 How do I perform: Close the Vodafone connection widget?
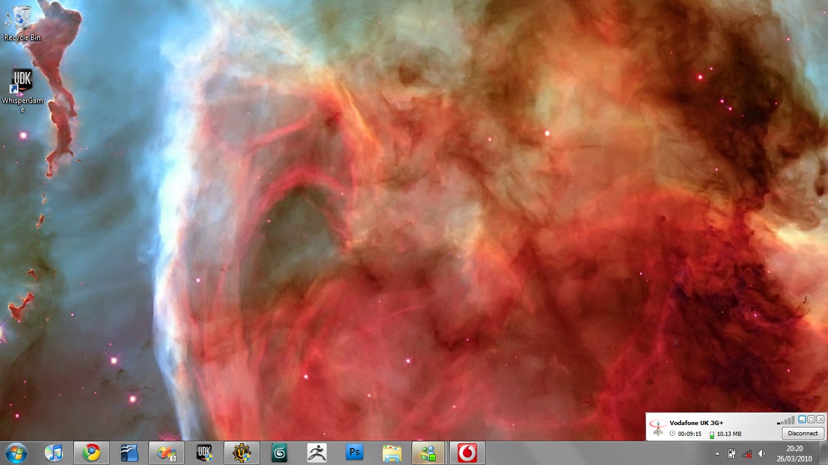[x=820, y=419]
